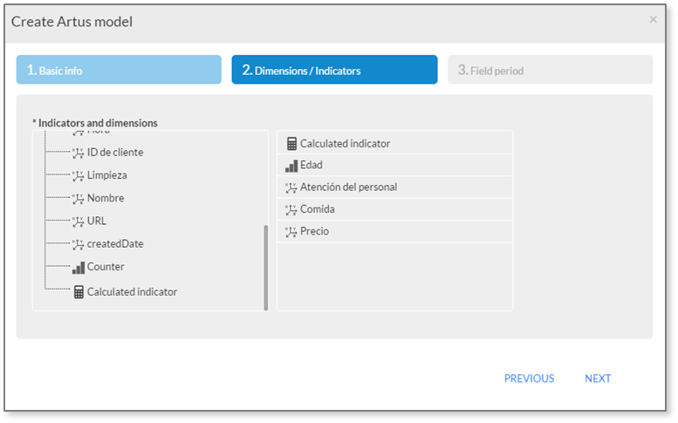
Task: Click calculator icon in the right list
Action: pyautogui.click(x=291, y=143)
